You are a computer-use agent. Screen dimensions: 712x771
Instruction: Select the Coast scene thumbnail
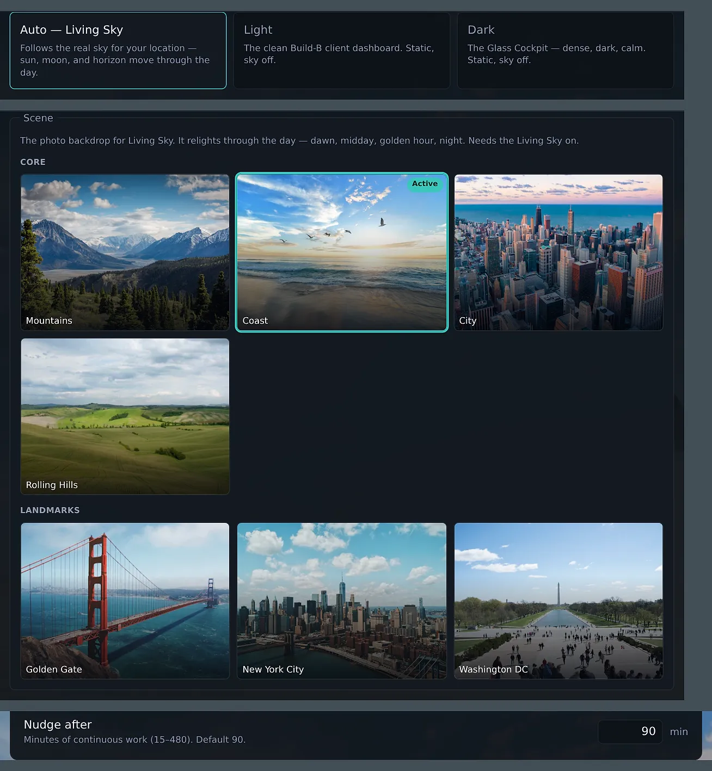tap(342, 252)
